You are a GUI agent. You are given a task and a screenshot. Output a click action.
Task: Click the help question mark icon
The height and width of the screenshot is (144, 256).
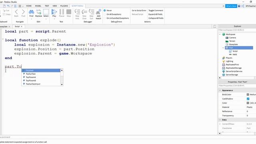tap(239, 6)
